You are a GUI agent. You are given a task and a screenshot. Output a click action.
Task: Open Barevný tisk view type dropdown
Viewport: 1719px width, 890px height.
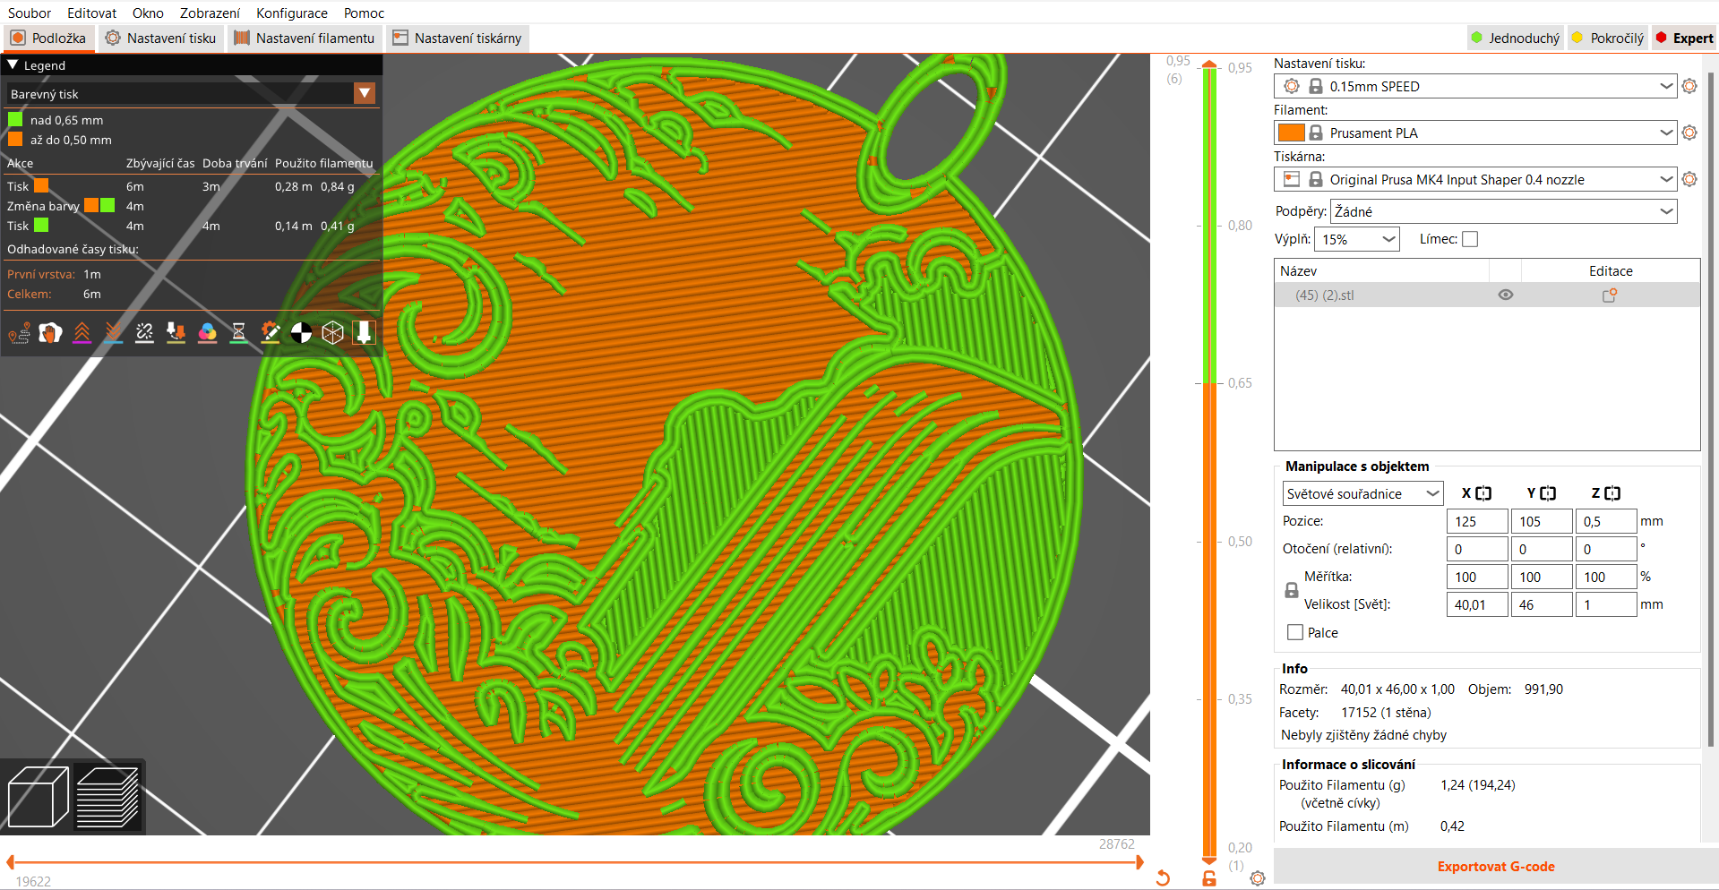(x=365, y=93)
